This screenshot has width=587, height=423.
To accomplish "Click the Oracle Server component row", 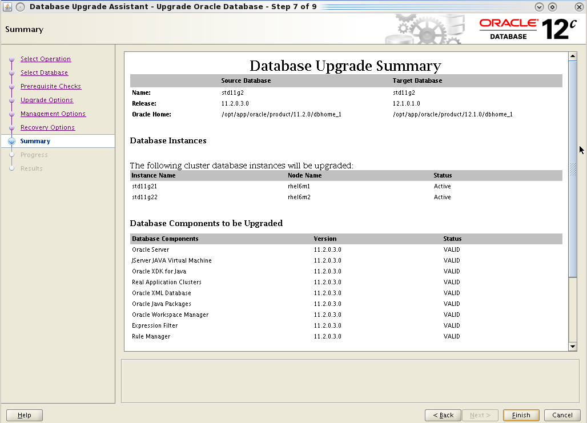I will point(346,249).
